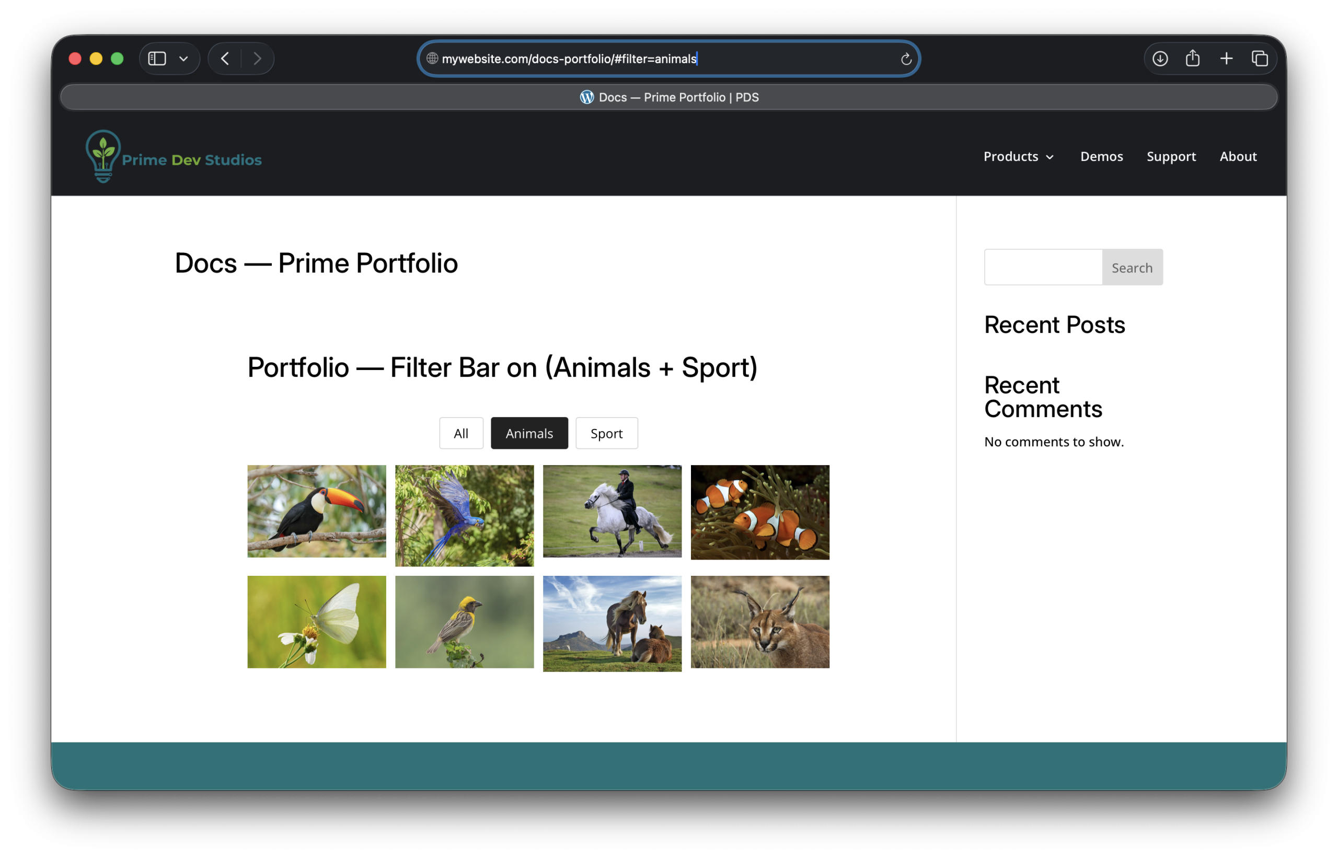Open the caracal cat thumbnail

point(760,622)
